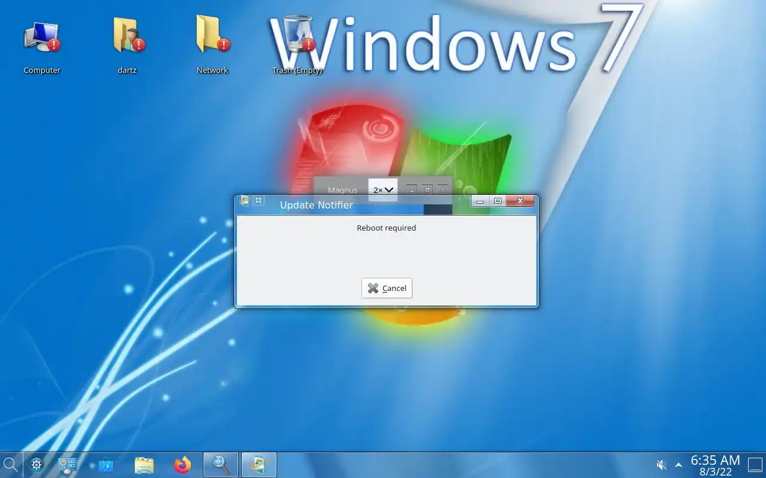
Task: Open the file manager from taskbar
Action: click(144, 465)
